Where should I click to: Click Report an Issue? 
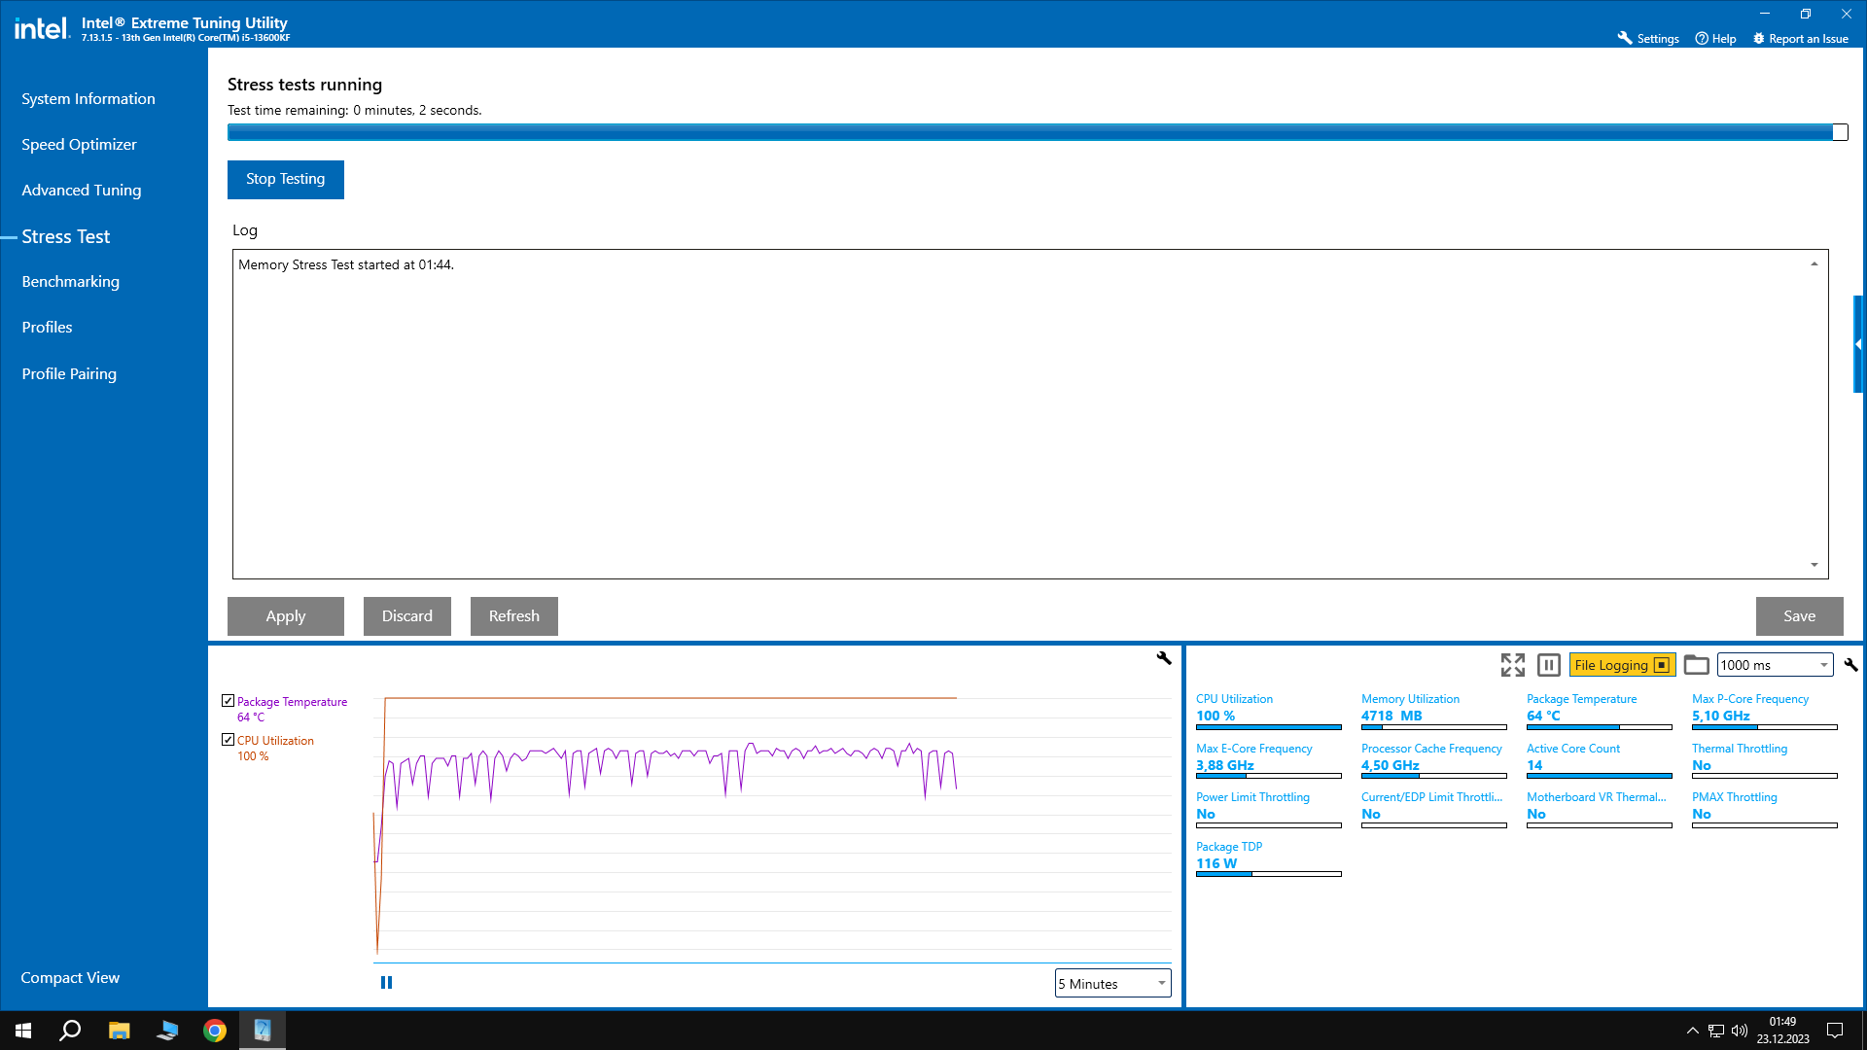[x=1800, y=39]
